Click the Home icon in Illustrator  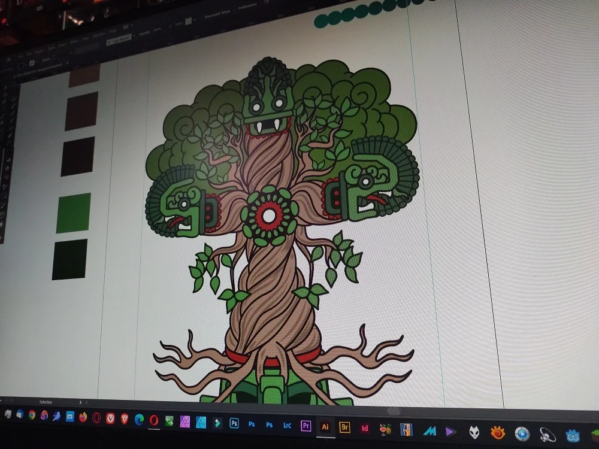click(9, 60)
